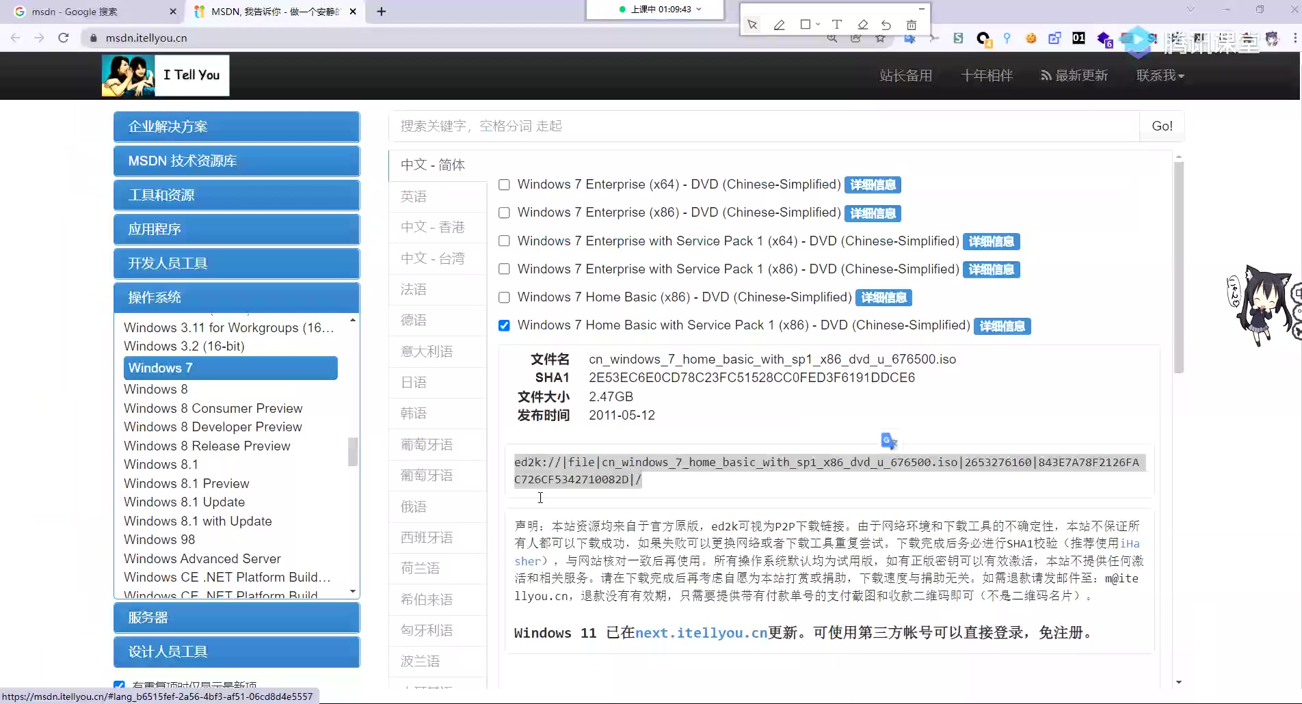Expand the 开发人员工具 category
Screen dimensions: 1302x704
(x=237, y=264)
